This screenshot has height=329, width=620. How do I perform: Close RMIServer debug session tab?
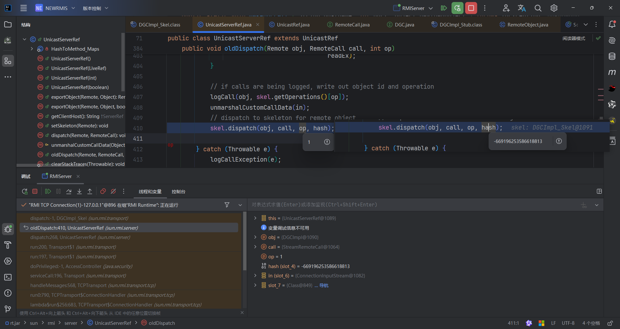[x=78, y=176]
